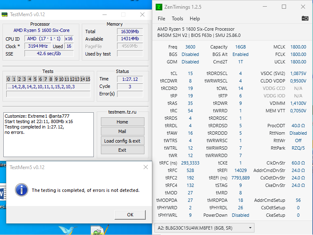Click the AMD Ryzen 5 1600 Six-Core text in TestMem5
Screen dimensions: 313x235
[42, 30]
